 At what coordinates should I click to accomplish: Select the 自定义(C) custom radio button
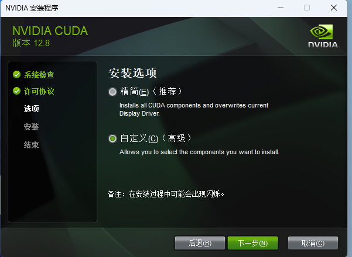tap(112, 138)
